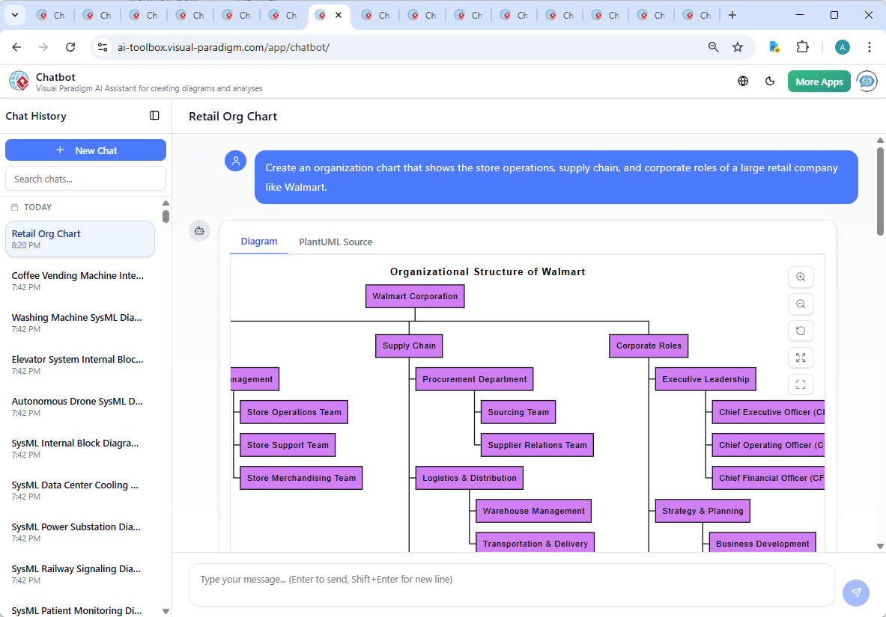The image size is (886, 617).
Task: Bookmark this page with the star icon
Action: (x=738, y=47)
